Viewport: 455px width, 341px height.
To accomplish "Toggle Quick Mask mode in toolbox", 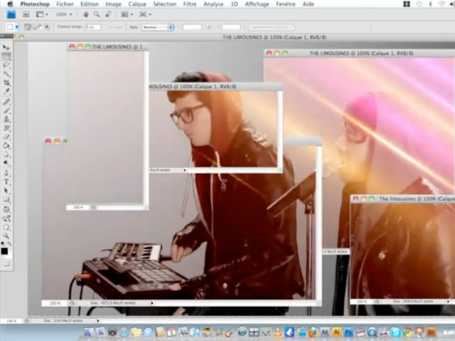I will (x=6, y=264).
